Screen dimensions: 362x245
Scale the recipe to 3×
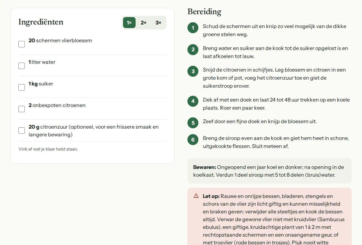158,23
